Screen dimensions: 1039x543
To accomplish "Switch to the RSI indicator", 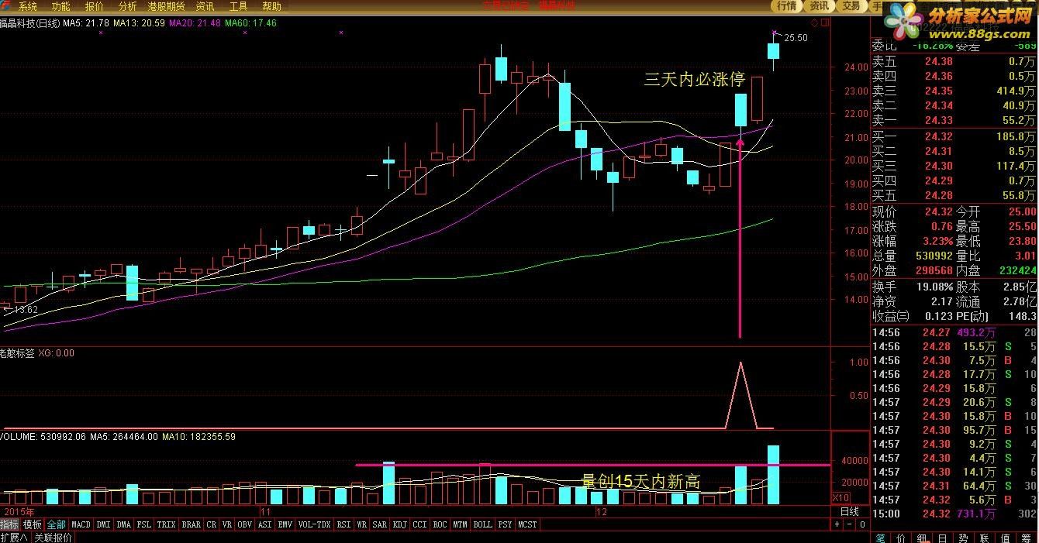I will [344, 524].
